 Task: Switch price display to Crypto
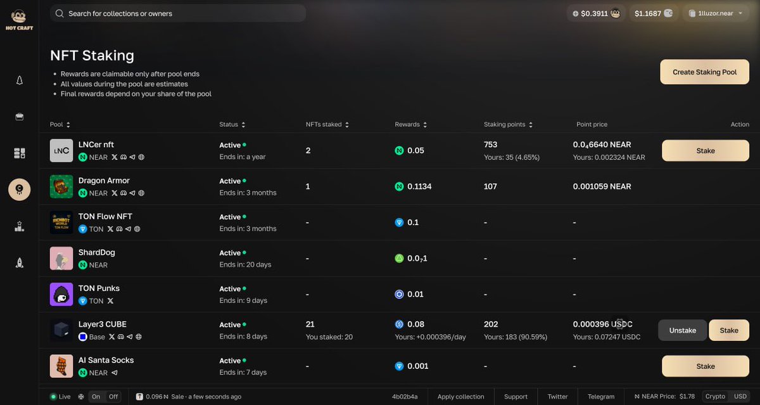coord(715,397)
